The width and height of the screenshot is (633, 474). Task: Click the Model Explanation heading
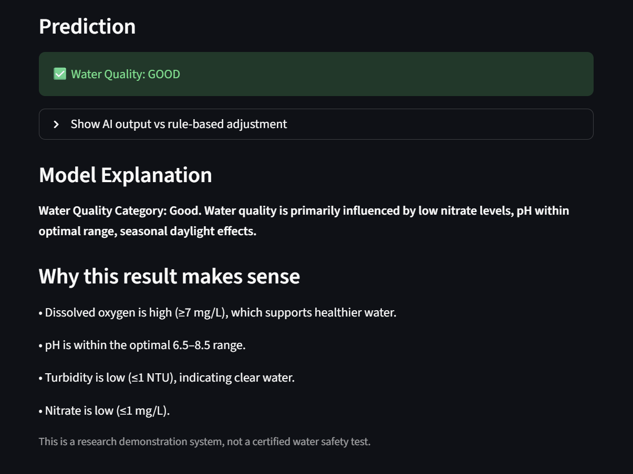point(126,175)
